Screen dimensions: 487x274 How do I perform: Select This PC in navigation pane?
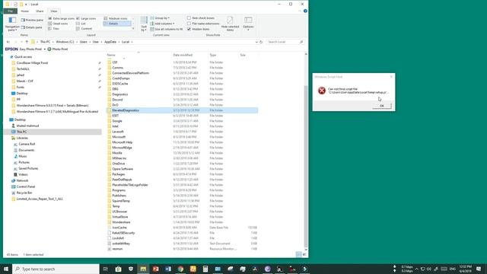click(21, 132)
